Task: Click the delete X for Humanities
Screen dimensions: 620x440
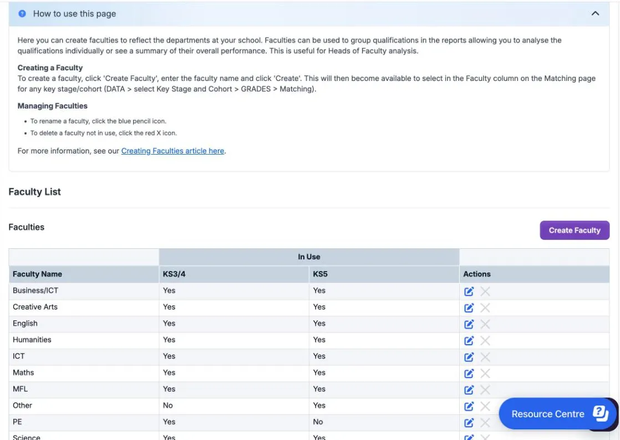Action: point(485,341)
